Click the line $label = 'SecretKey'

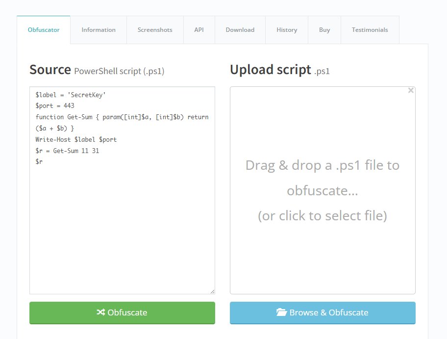pos(71,95)
